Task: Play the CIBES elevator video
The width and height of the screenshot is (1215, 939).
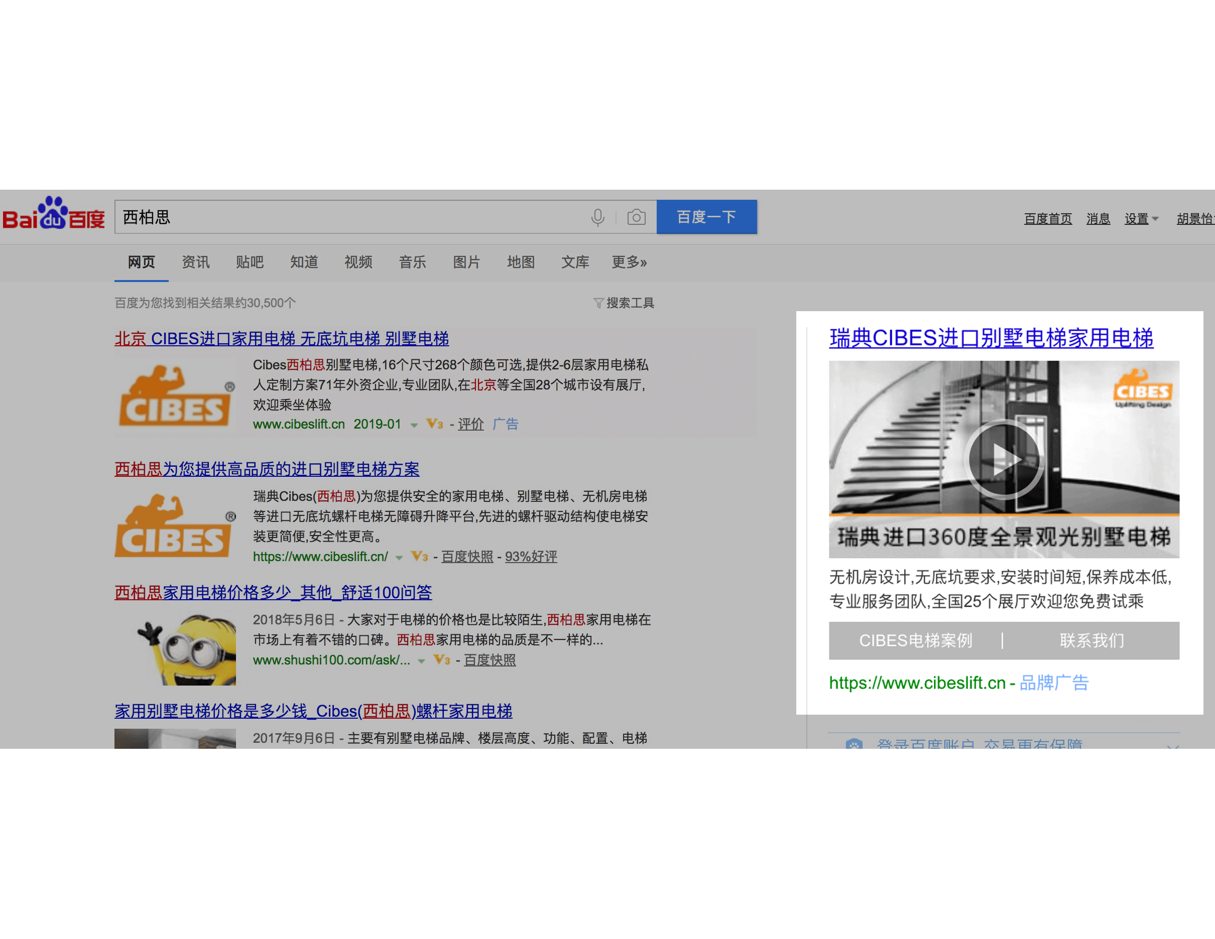Action: [x=1003, y=459]
